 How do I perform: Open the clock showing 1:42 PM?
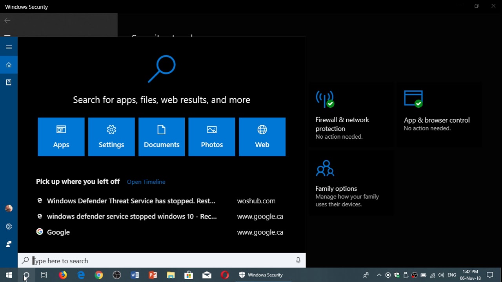470,275
